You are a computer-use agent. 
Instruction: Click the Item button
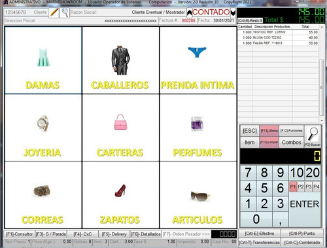coord(250,143)
